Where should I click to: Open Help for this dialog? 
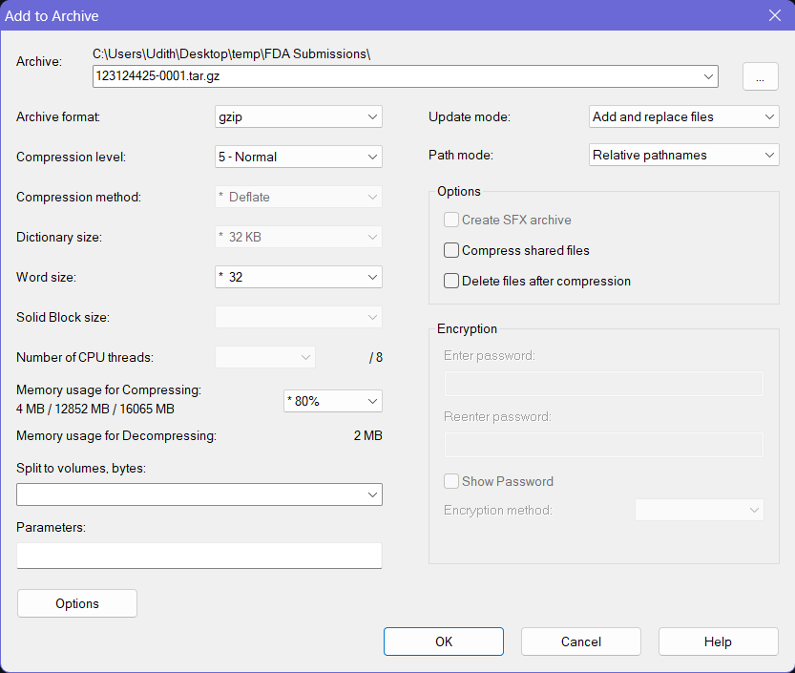718,641
